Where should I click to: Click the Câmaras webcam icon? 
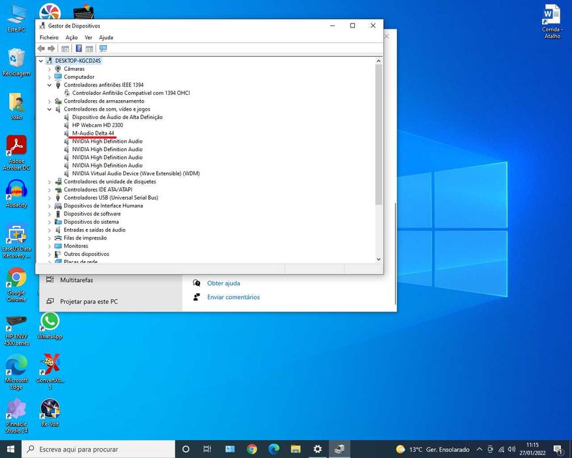pos(58,69)
